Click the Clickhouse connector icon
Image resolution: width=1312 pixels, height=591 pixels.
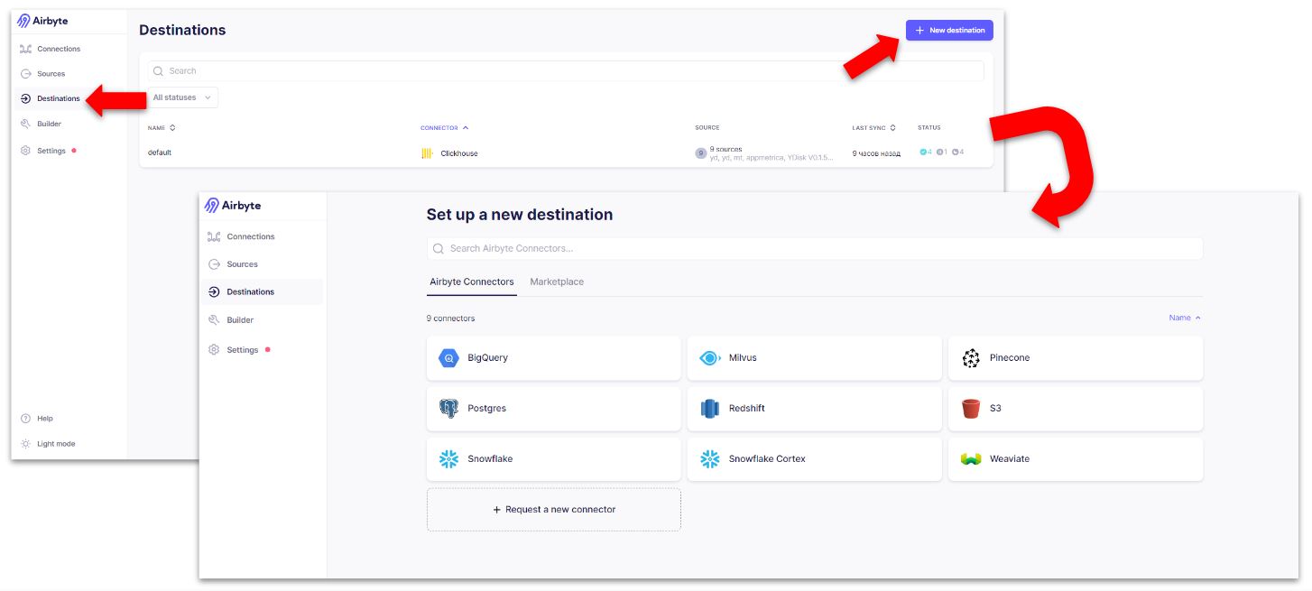[x=427, y=153]
